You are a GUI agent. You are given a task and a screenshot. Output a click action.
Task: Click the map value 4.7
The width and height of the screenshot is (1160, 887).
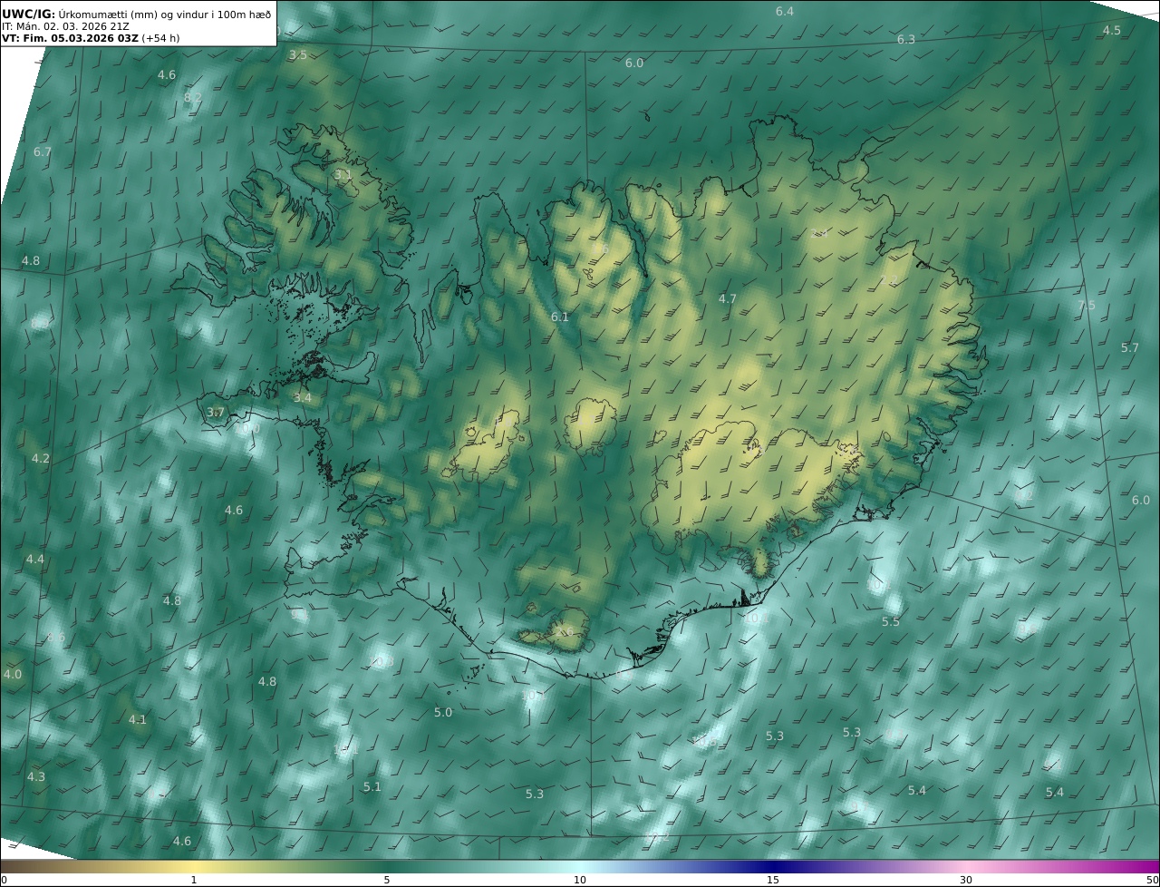click(x=728, y=298)
